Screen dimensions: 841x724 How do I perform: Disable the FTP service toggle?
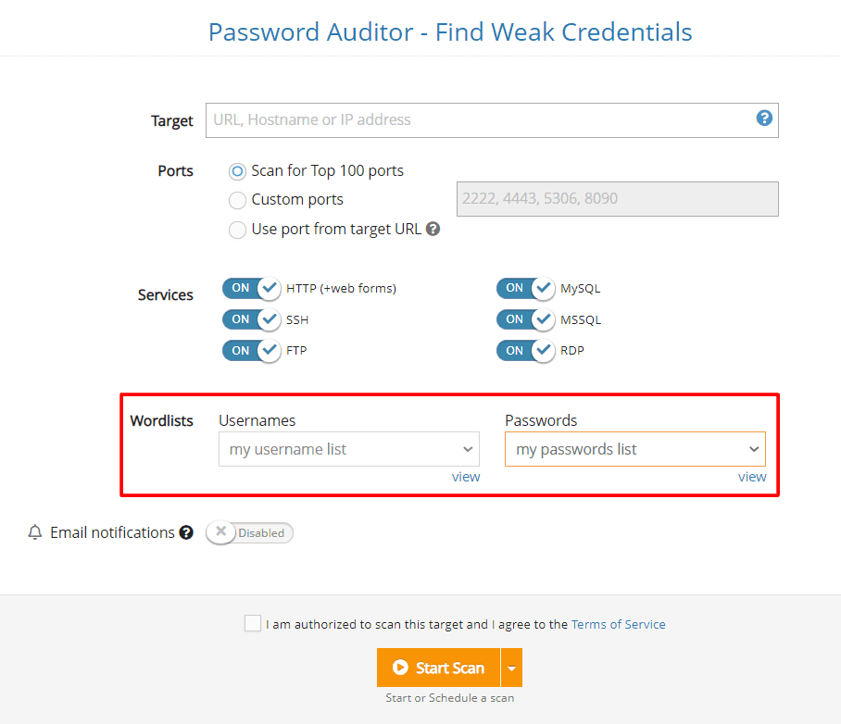tap(251, 350)
